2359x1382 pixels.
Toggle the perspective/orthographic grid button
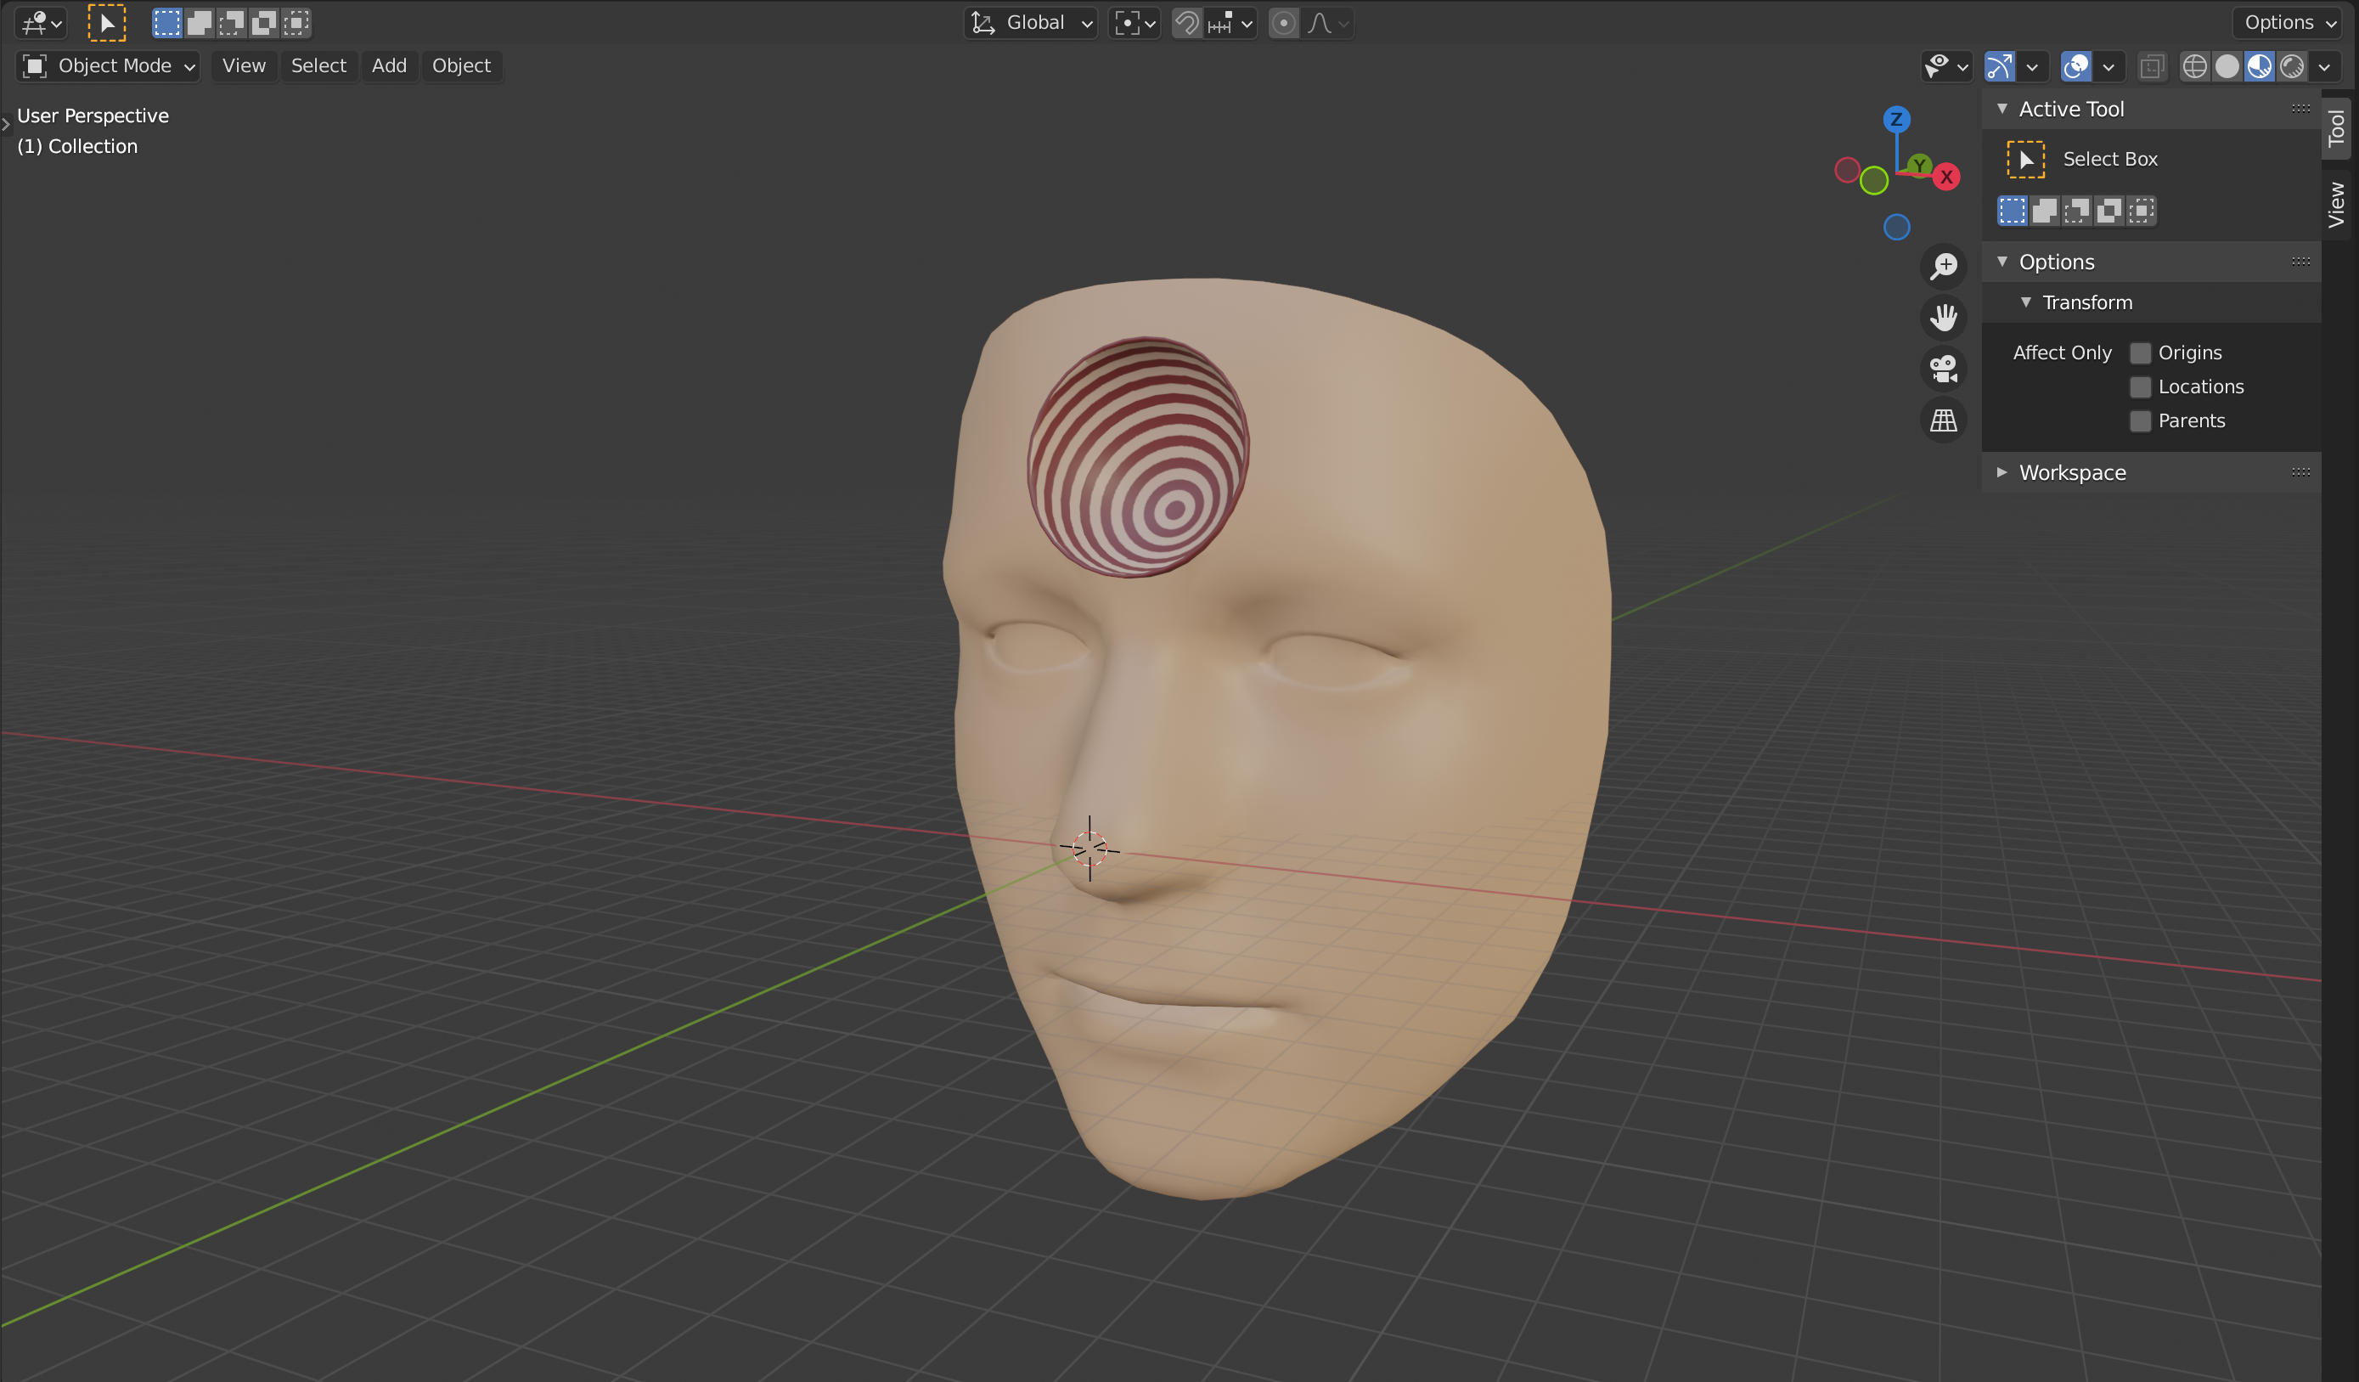[1944, 420]
